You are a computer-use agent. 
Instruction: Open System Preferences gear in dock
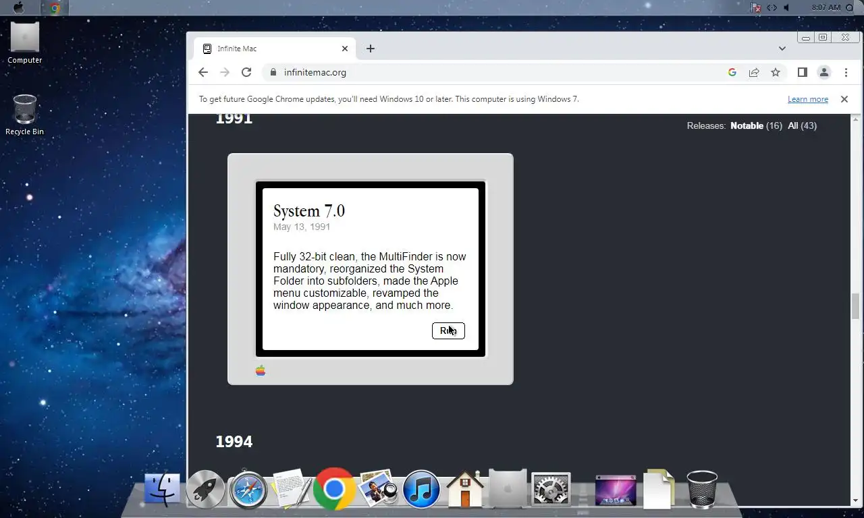(551, 489)
